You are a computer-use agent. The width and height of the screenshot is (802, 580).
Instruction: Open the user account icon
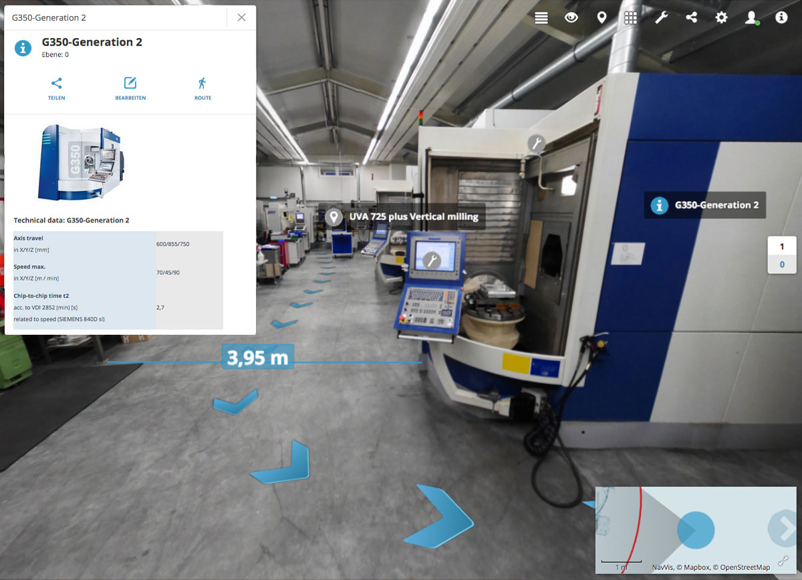click(752, 18)
